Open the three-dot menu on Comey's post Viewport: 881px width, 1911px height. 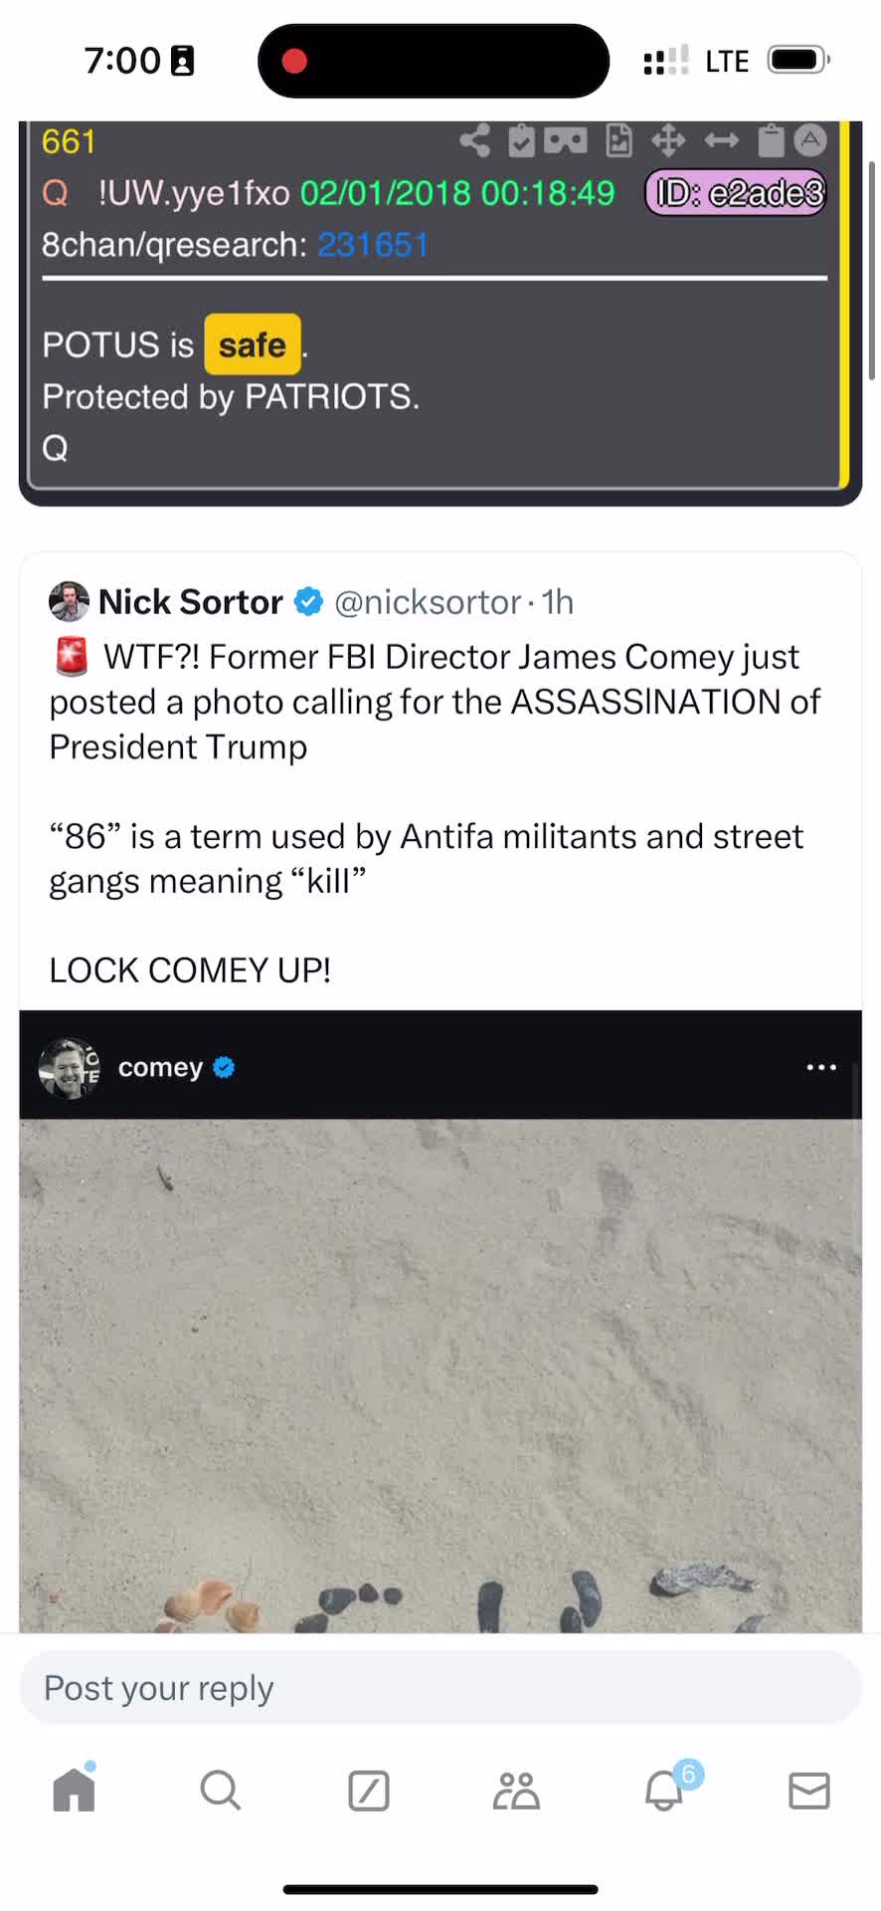click(x=821, y=1067)
